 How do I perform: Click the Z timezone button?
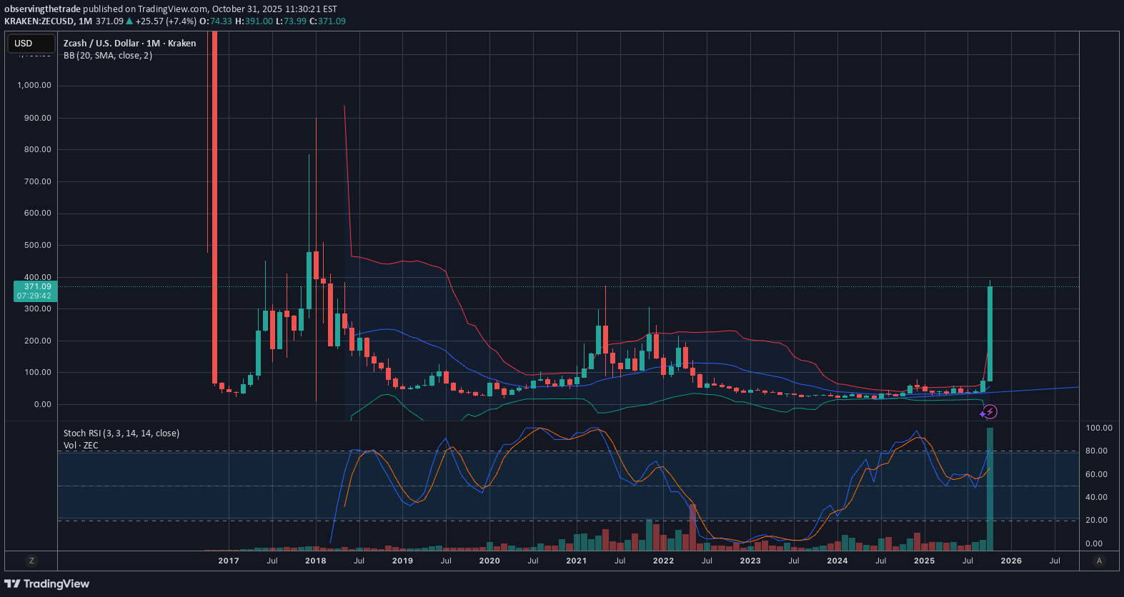(x=31, y=561)
